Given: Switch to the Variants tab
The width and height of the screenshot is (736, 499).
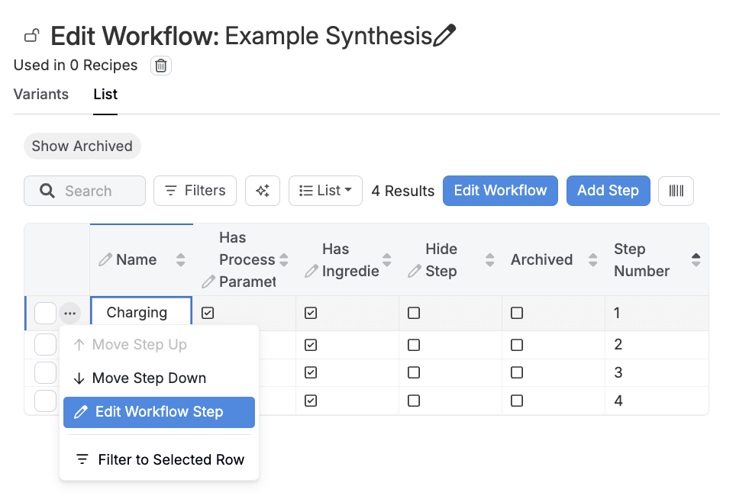Looking at the screenshot, I should [x=41, y=95].
